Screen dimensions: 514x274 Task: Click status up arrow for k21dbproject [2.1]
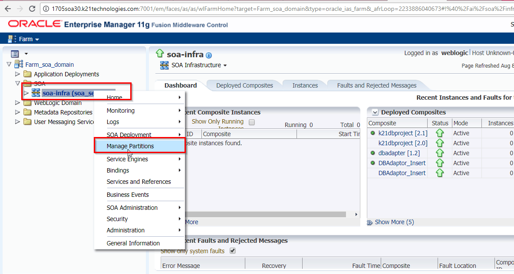pos(440,133)
